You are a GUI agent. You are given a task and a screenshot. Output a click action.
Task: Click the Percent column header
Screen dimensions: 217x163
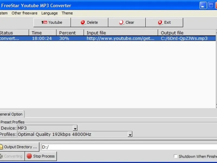[70, 33]
